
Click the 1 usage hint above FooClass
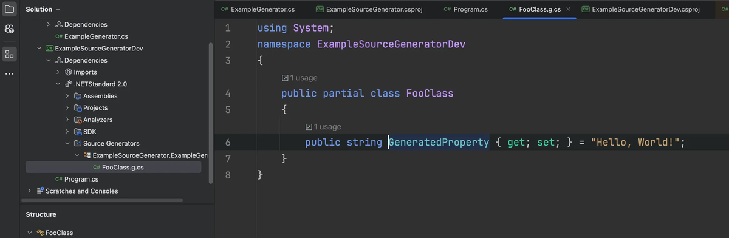point(299,78)
